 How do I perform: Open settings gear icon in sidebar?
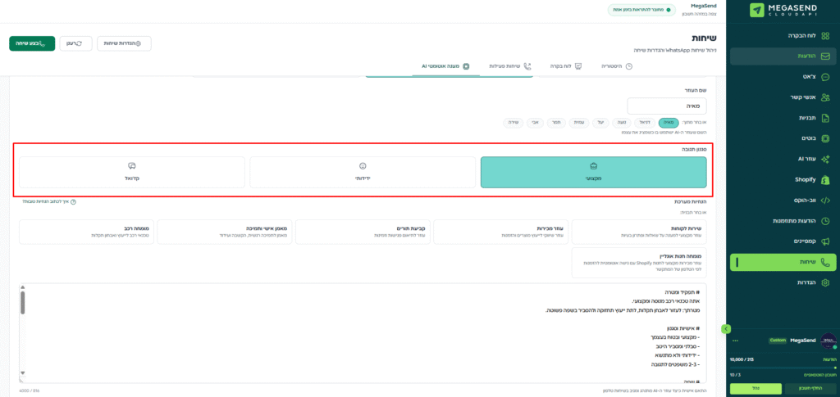coord(825,282)
